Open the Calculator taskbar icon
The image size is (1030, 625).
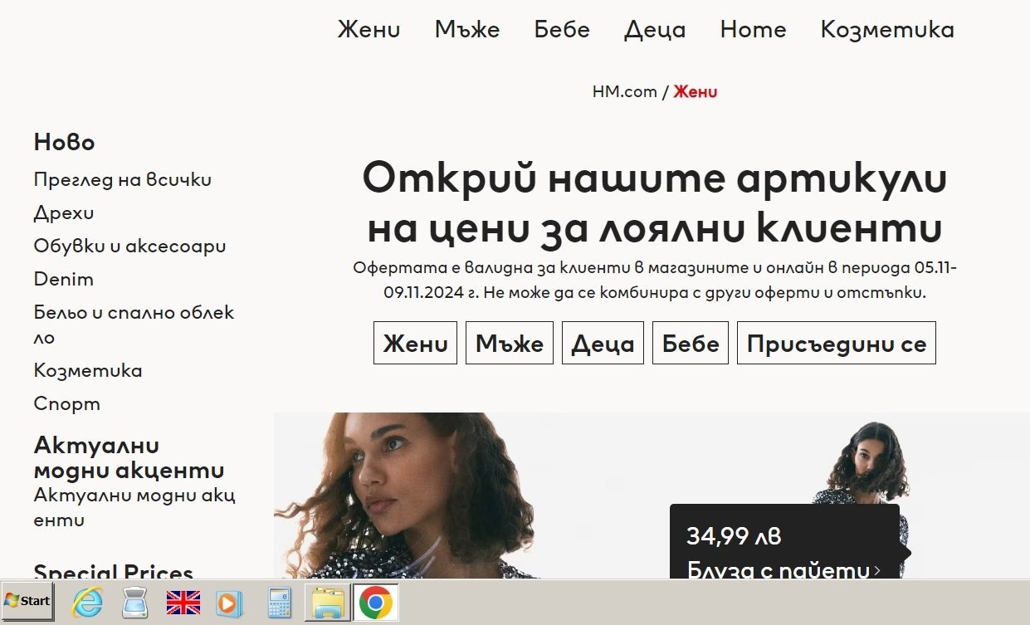pos(280,603)
